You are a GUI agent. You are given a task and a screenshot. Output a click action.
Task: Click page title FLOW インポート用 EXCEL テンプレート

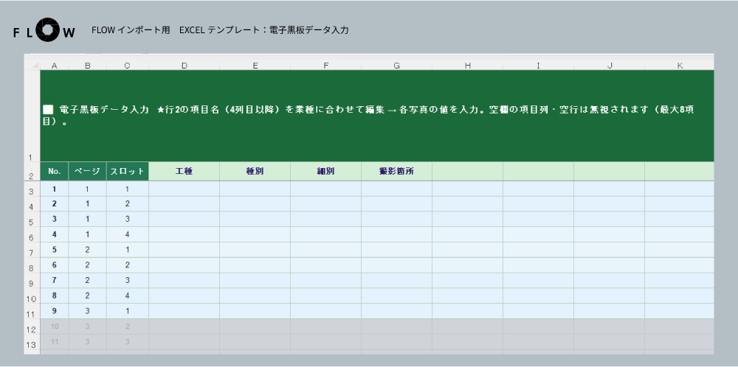(220, 30)
